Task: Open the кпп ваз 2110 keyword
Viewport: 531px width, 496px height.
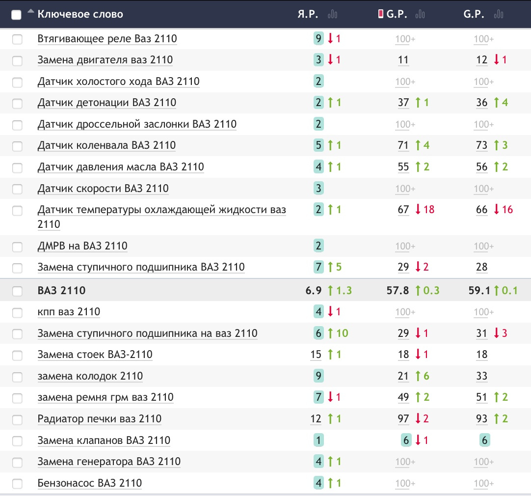Action: (x=69, y=312)
